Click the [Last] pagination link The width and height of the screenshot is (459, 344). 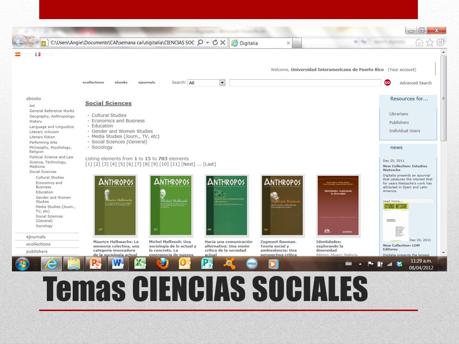coord(209,164)
